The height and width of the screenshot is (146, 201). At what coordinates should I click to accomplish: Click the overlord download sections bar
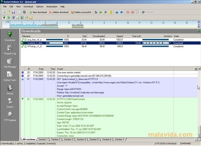pos(155,43)
